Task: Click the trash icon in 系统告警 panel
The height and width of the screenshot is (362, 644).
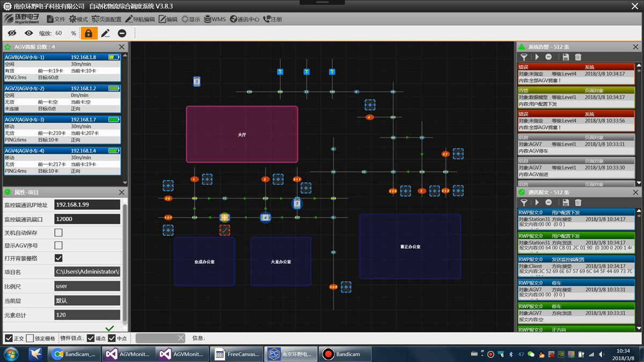Action: pos(578,57)
